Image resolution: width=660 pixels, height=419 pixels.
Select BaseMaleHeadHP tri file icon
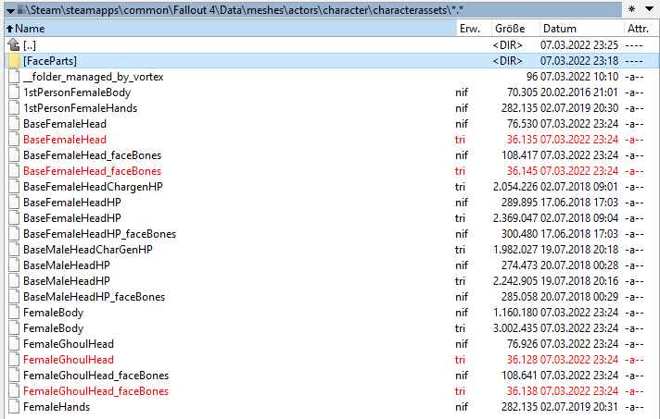(14, 281)
